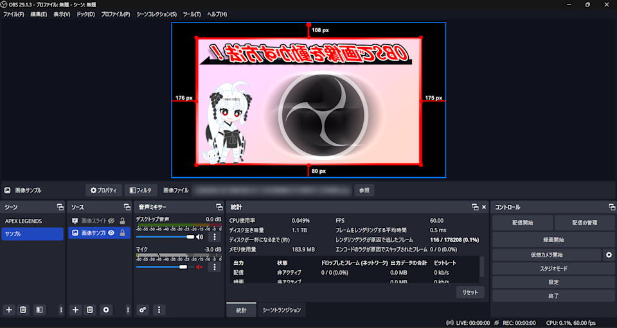Viewport: 617px width, 328px height.
Task: Open source properties gear icon in Sources dock
Action: coord(106,310)
